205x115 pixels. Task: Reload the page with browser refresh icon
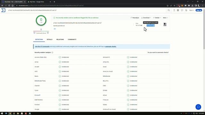9,6
